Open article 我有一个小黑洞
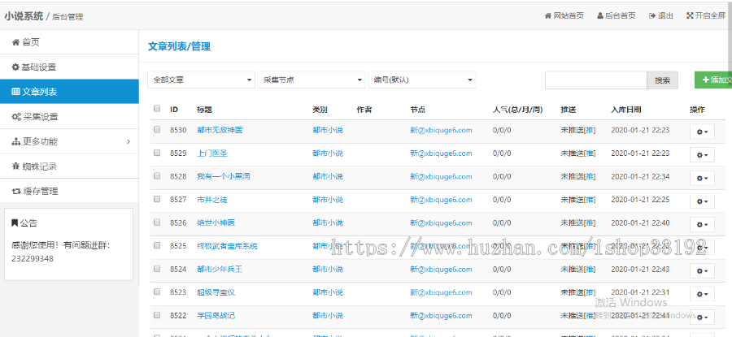Screen dimensions: 732x337 pos(224,177)
